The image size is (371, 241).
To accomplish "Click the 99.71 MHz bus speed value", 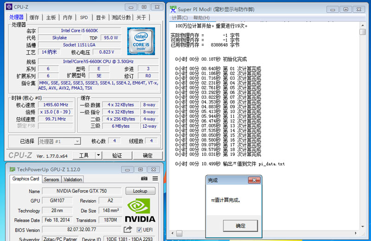I will click(x=56, y=119).
